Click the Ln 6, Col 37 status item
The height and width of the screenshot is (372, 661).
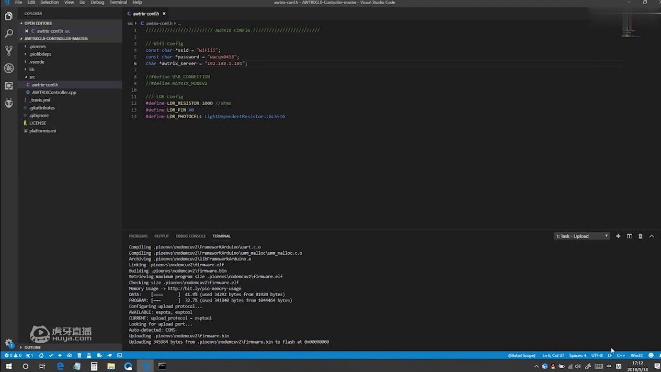click(x=553, y=355)
